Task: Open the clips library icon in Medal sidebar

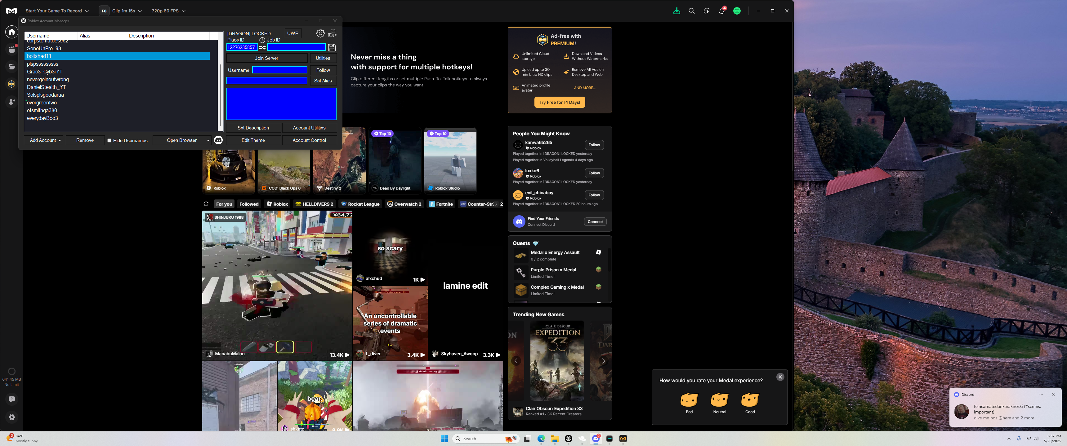Action: (11, 49)
